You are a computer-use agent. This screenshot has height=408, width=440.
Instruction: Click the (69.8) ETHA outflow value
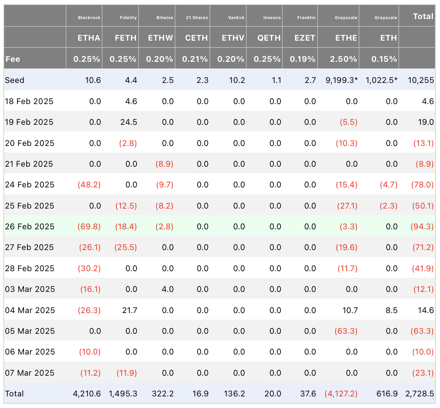[x=89, y=227]
